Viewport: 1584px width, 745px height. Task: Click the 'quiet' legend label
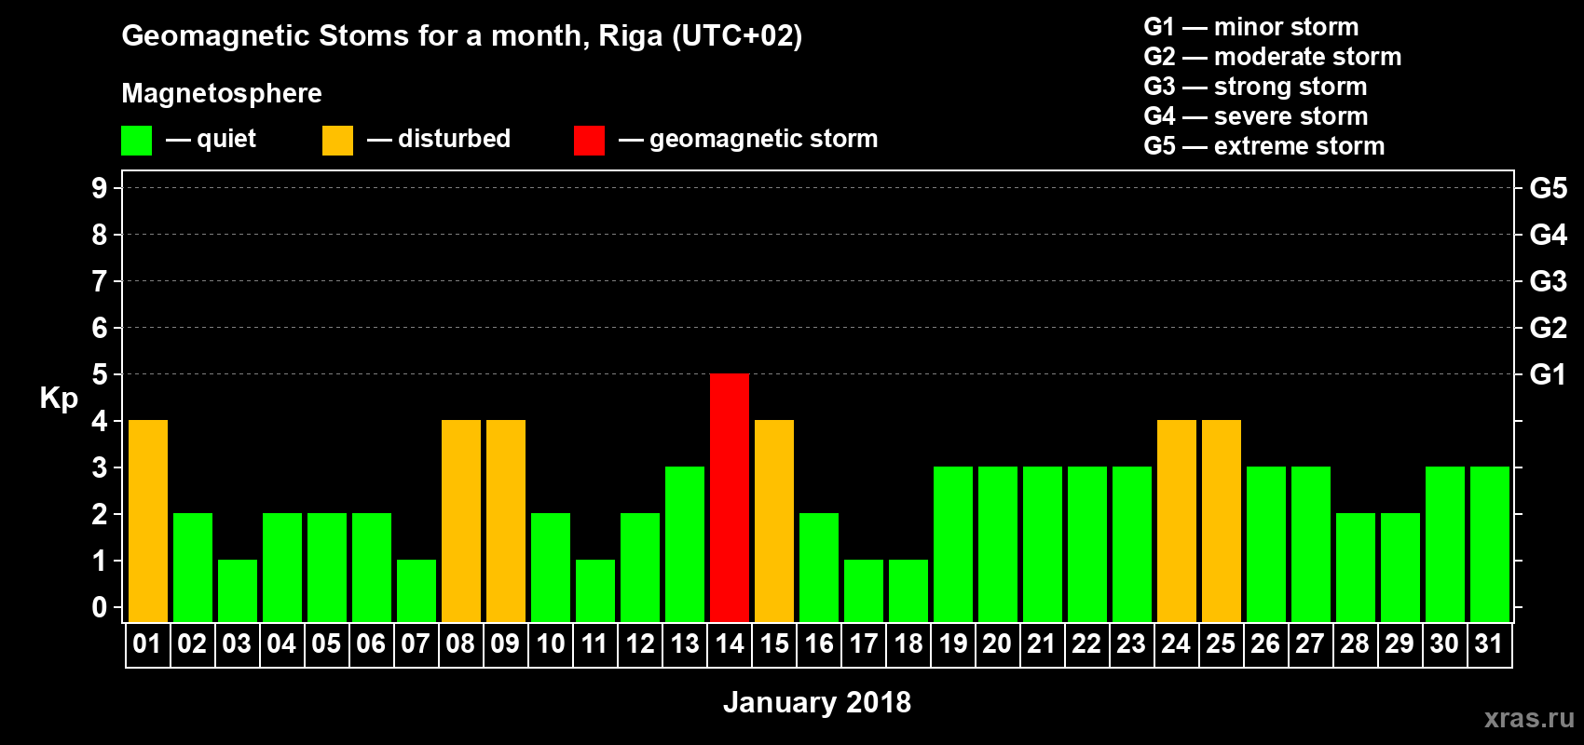pos(226,139)
